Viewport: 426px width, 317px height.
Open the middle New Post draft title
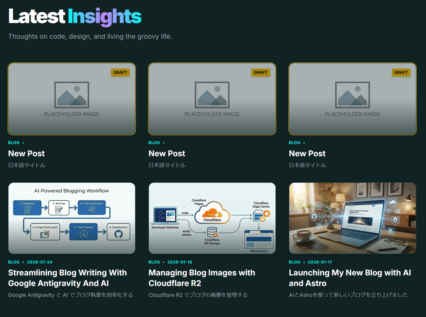pos(167,154)
